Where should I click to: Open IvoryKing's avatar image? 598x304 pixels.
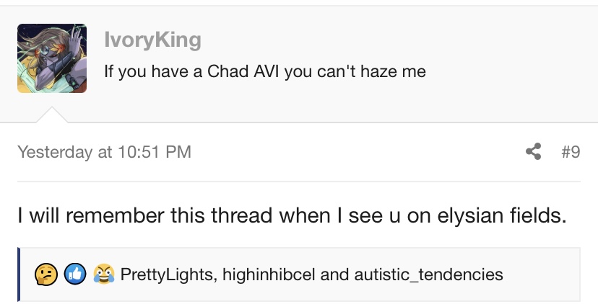click(x=52, y=58)
